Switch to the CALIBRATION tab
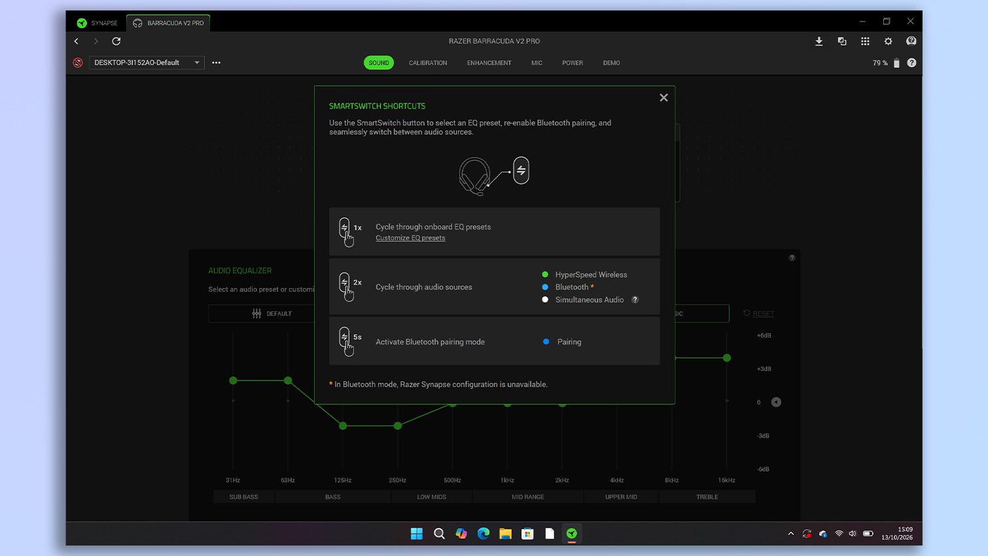This screenshot has width=988, height=556. 428,63
